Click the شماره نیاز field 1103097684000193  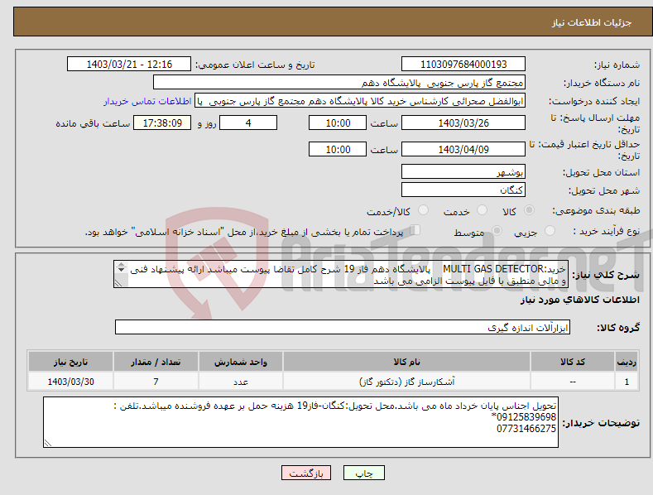463,65
